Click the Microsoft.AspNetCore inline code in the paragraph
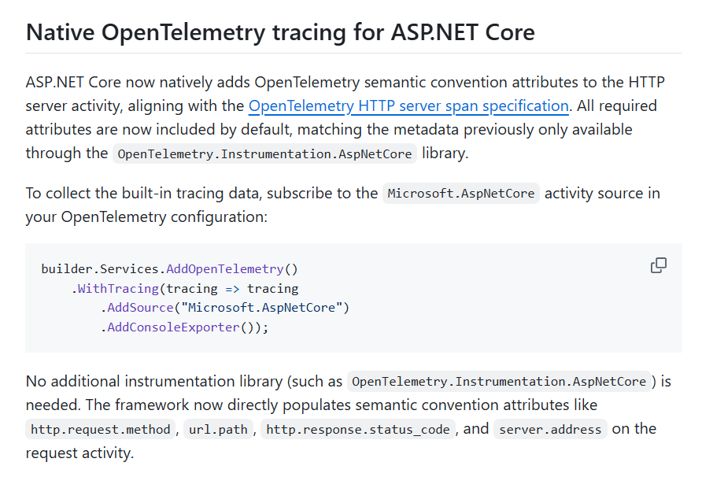Screen dimensions: 702x477 pyautogui.click(x=461, y=194)
